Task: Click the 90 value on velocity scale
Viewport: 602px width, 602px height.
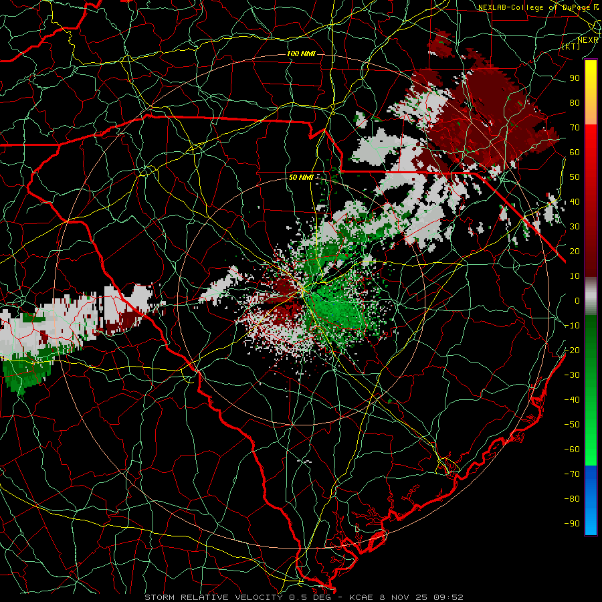Action: click(575, 78)
